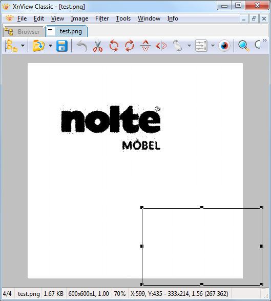
Task: Rotate image clockwise
Action: 130,46
